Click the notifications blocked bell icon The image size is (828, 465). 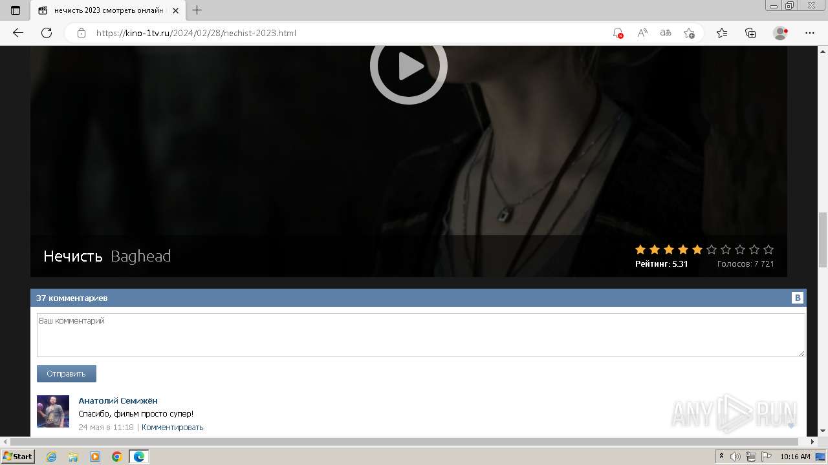pos(618,33)
